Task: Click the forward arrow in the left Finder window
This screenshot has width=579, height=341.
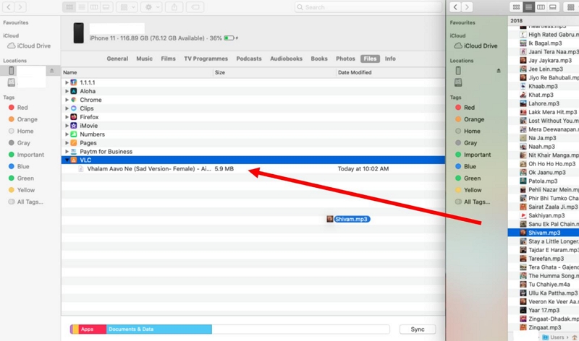Action: (x=20, y=7)
